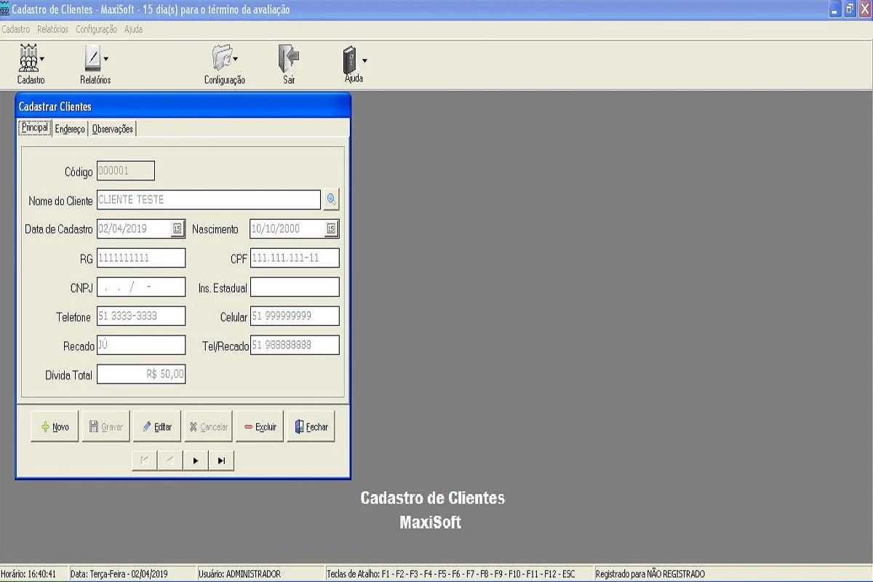Open the Relatórios menu in menu bar
The image size is (873, 582).
coord(52,30)
